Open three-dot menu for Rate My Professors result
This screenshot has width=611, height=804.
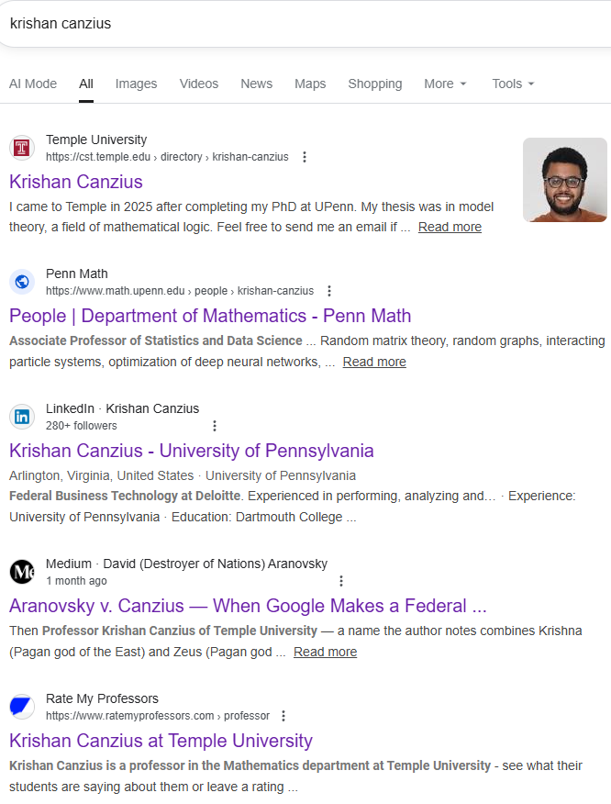pos(283,716)
